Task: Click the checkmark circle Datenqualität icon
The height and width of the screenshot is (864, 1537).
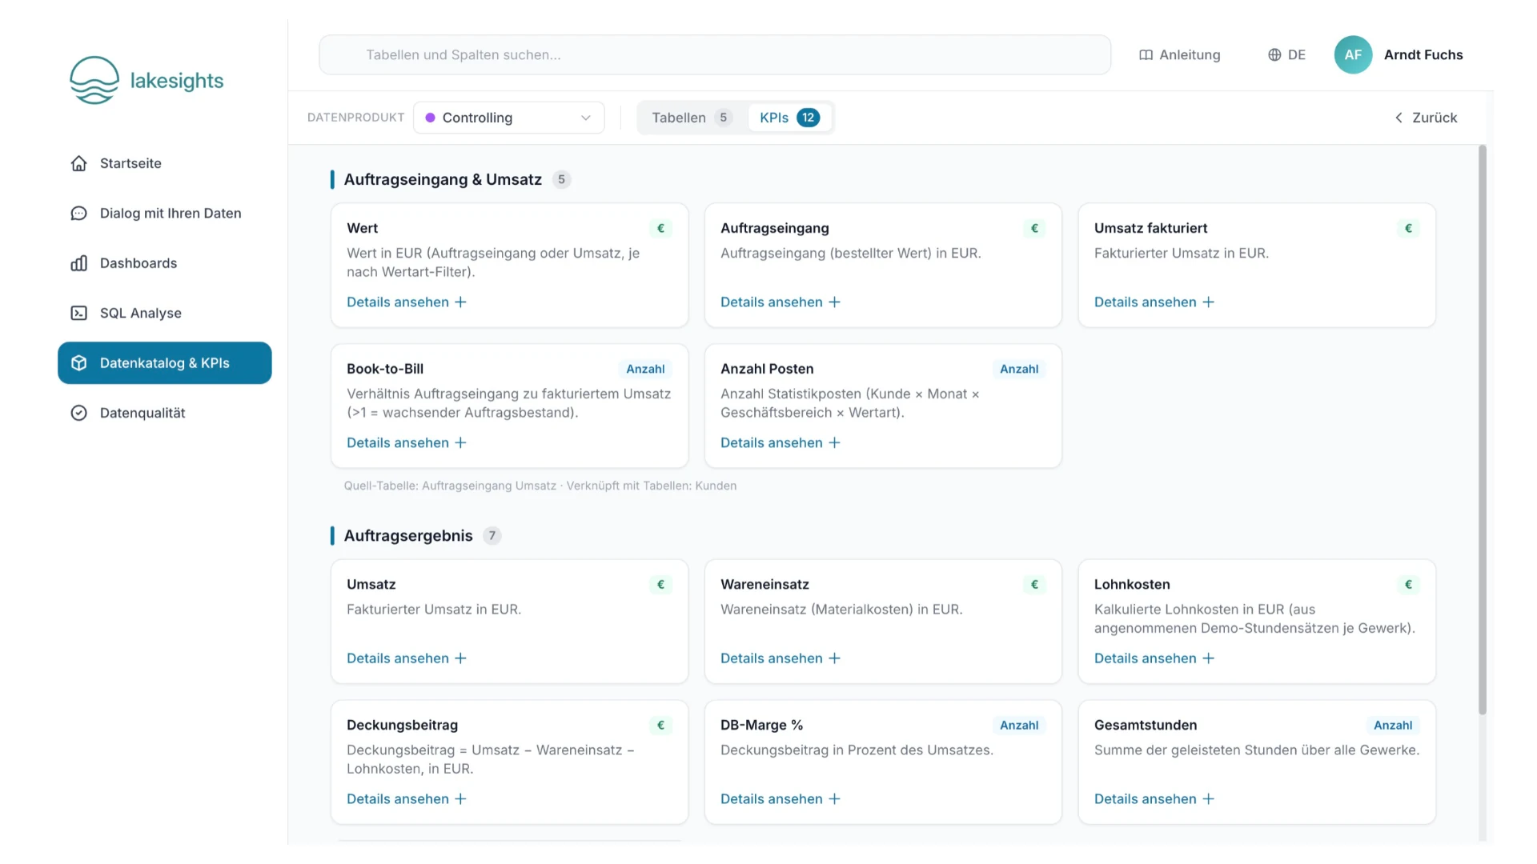Action: coord(78,413)
